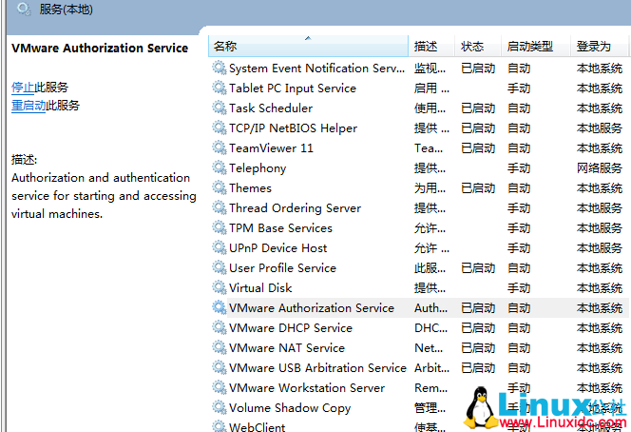Screen dimensions: 631x432
Task: Click the 描述 column header
Action: pyautogui.click(x=427, y=47)
